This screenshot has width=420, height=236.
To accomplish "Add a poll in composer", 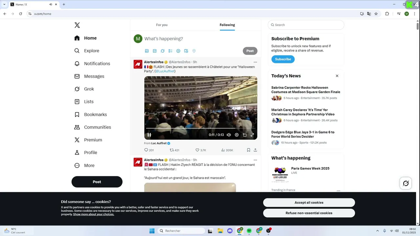I will click(x=170, y=51).
